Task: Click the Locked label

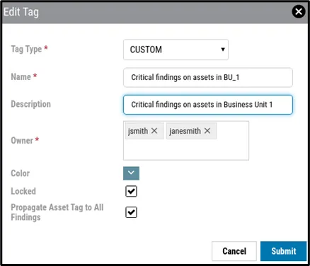Action: 23,191
